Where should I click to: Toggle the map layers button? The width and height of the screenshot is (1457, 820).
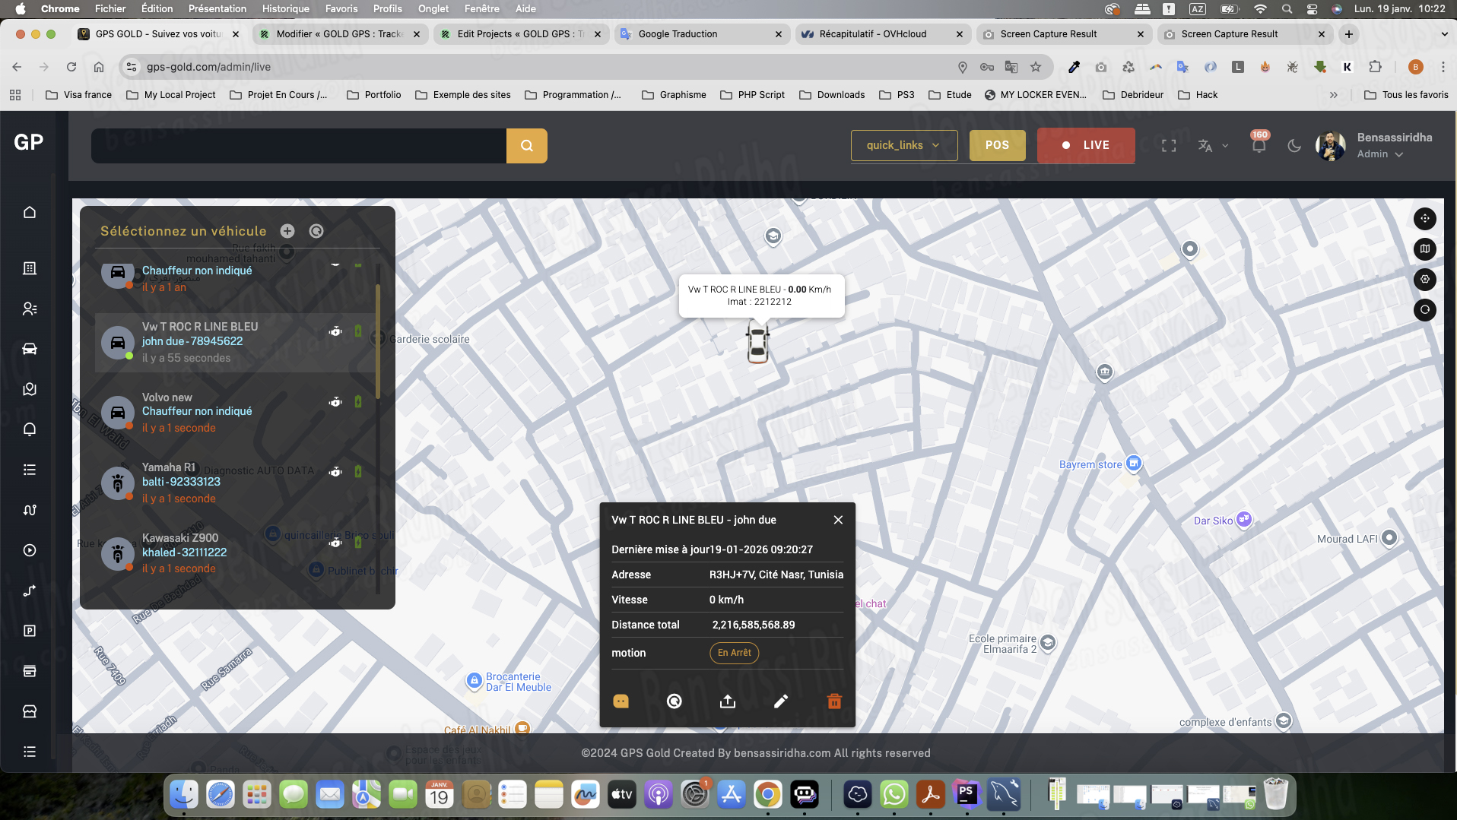pos(1424,249)
